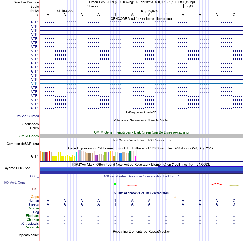
Task: Click the orange Gaps label
Action: [x=35, y=197]
